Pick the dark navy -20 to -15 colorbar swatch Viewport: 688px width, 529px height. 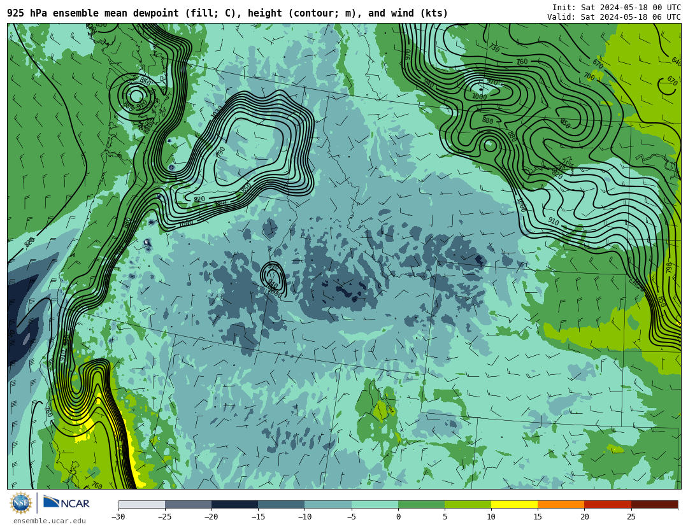234,504
